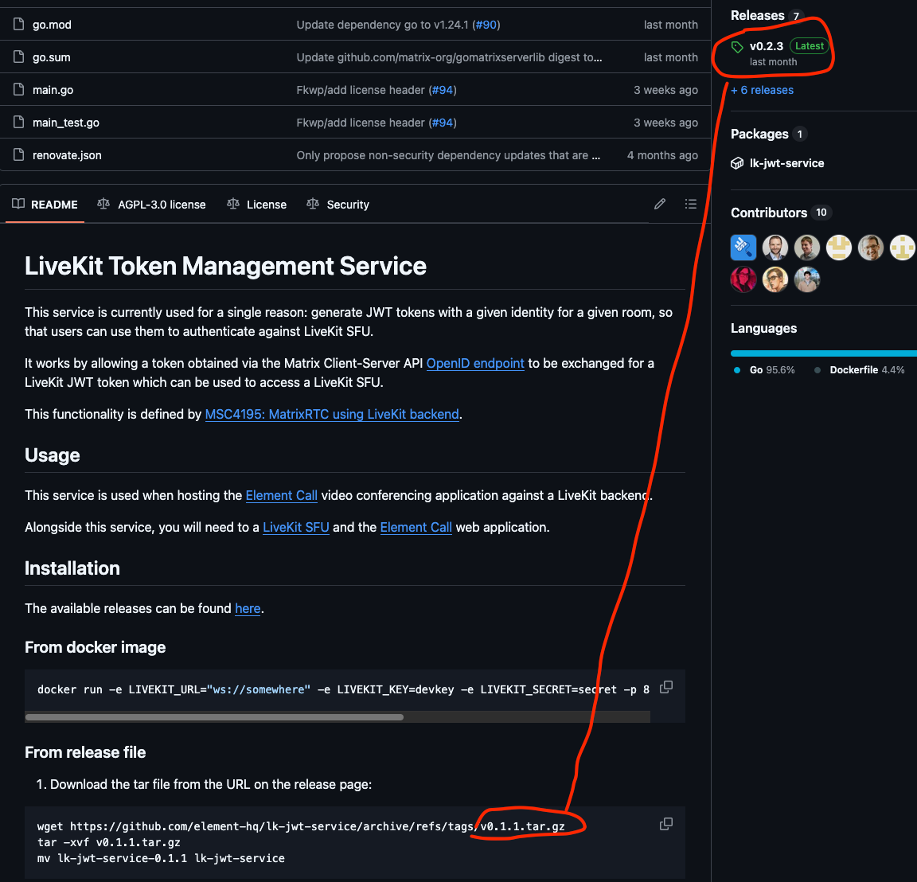The image size is (917, 882).
Task: Open the go.sum commit message about gomatrixserverlib
Action: (449, 57)
